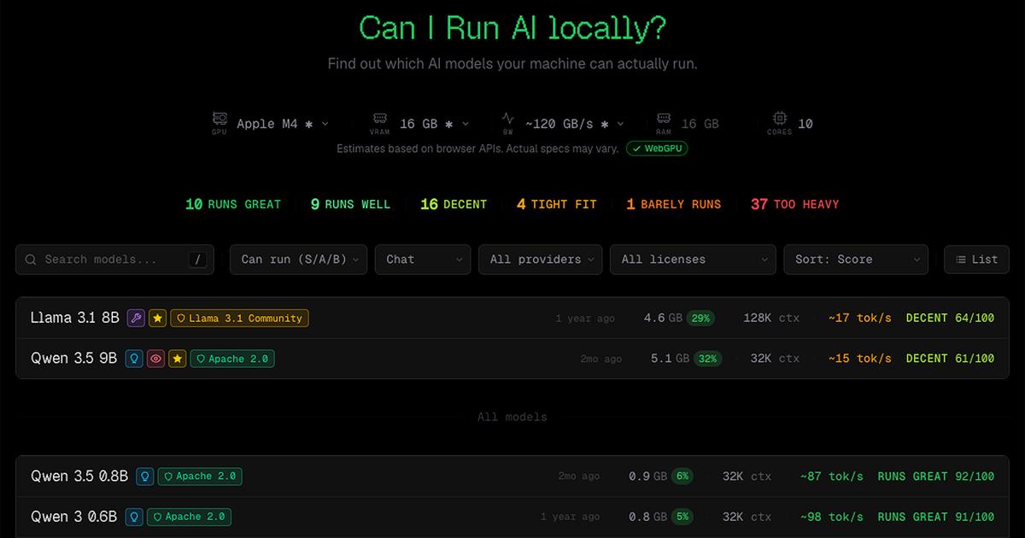
Task: Click the 'RUNS GREAT 91/100' score
Action: click(x=936, y=517)
